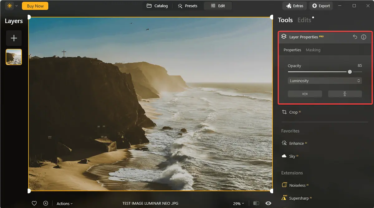Open the Actions dropdown menu
The height and width of the screenshot is (208, 374).
pyautogui.click(x=65, y=204)
